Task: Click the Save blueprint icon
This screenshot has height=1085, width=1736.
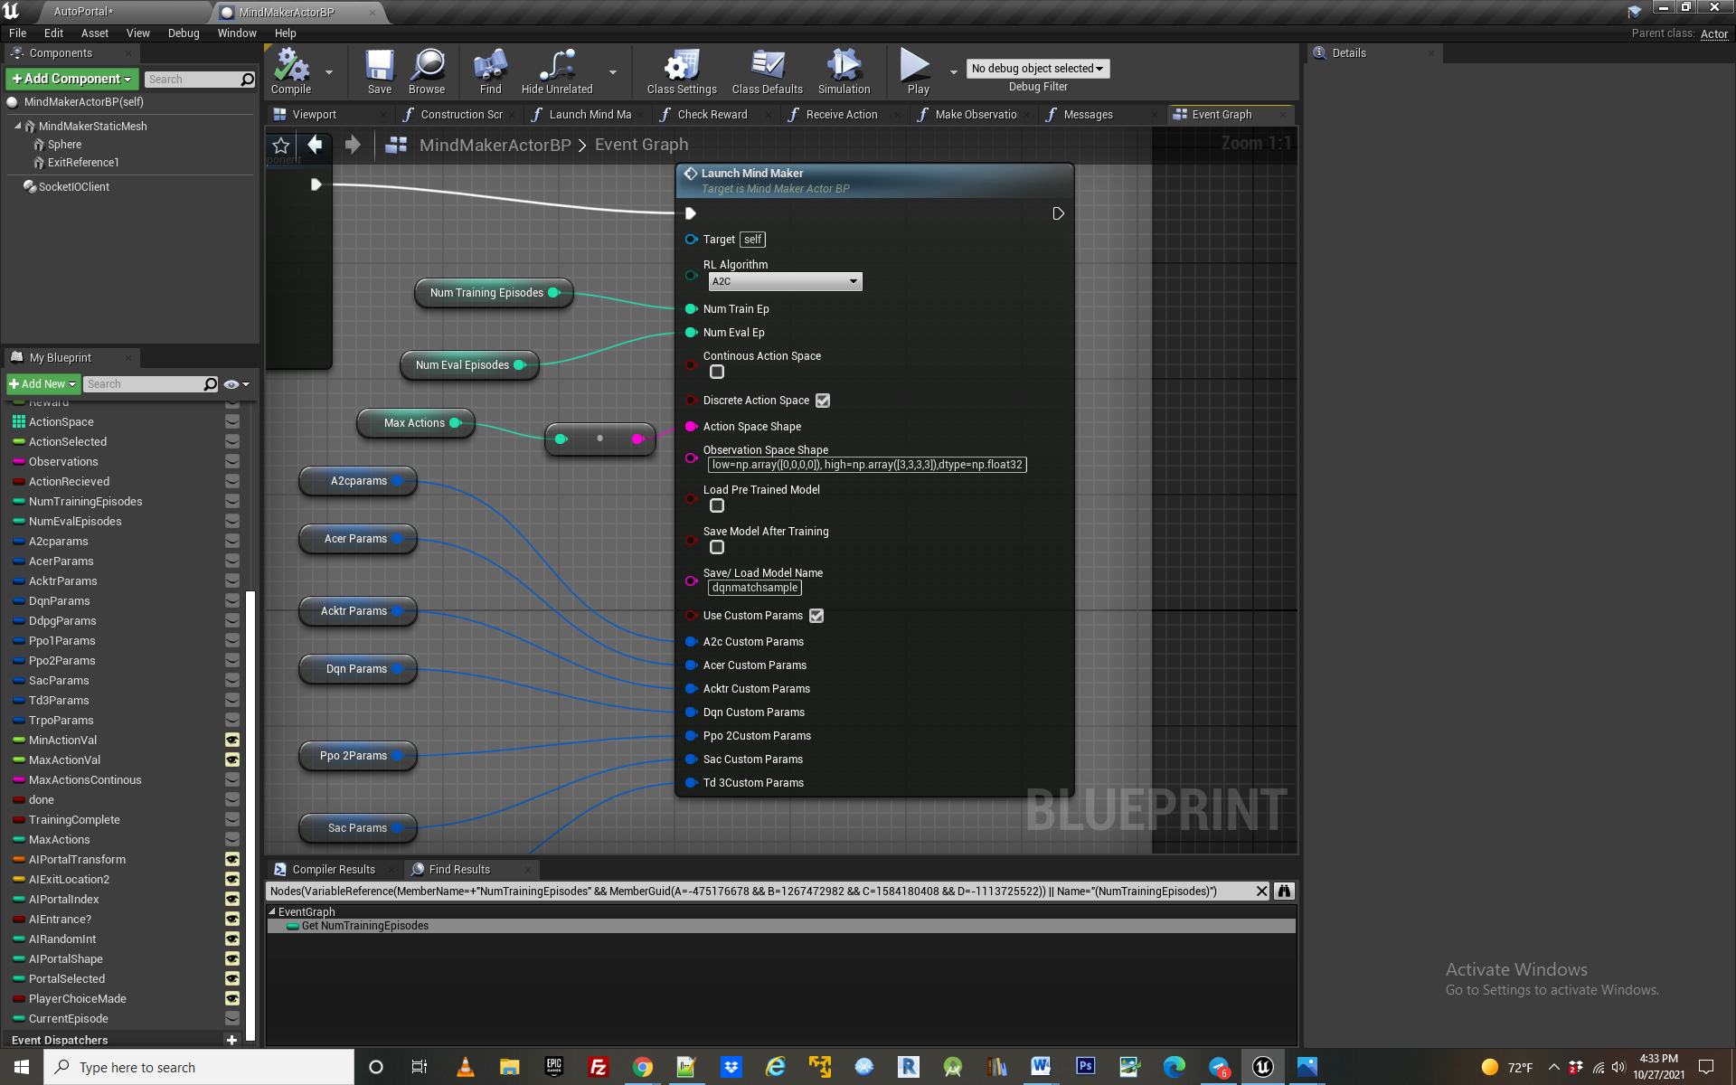Action: tap(379, 69)
